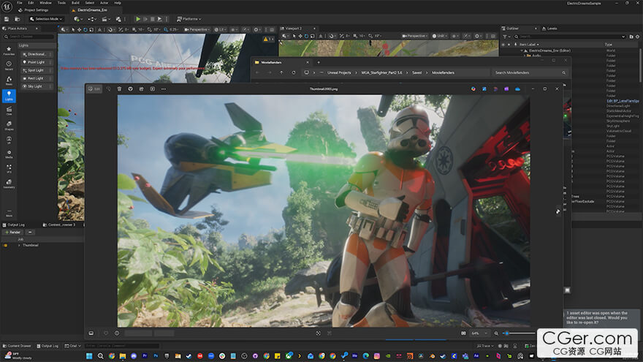Open the File menu
This screenshot has height=362, width=643.
[x=19, y=3]
